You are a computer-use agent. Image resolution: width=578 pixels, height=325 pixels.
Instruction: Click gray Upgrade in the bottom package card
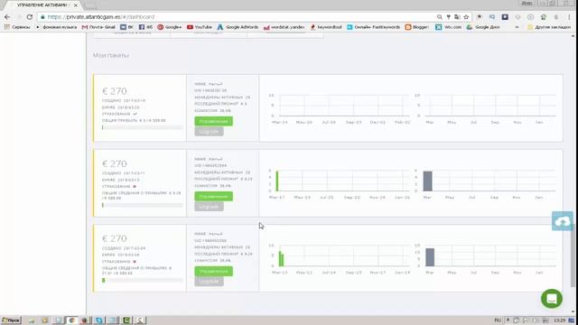tap(209, 282)
